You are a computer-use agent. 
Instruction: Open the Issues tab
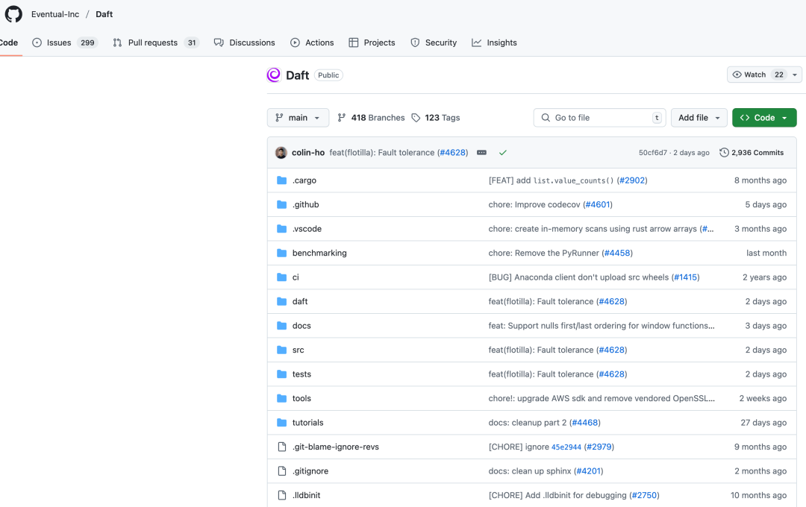(x=64, y=42)
